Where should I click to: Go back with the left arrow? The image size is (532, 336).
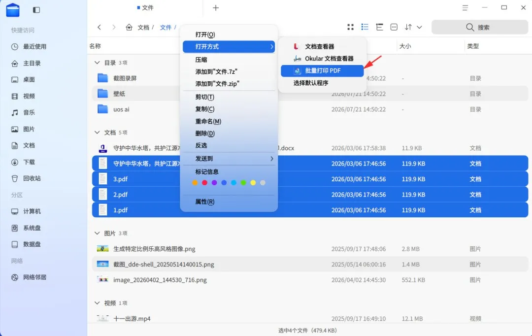(x=99, y=27)
